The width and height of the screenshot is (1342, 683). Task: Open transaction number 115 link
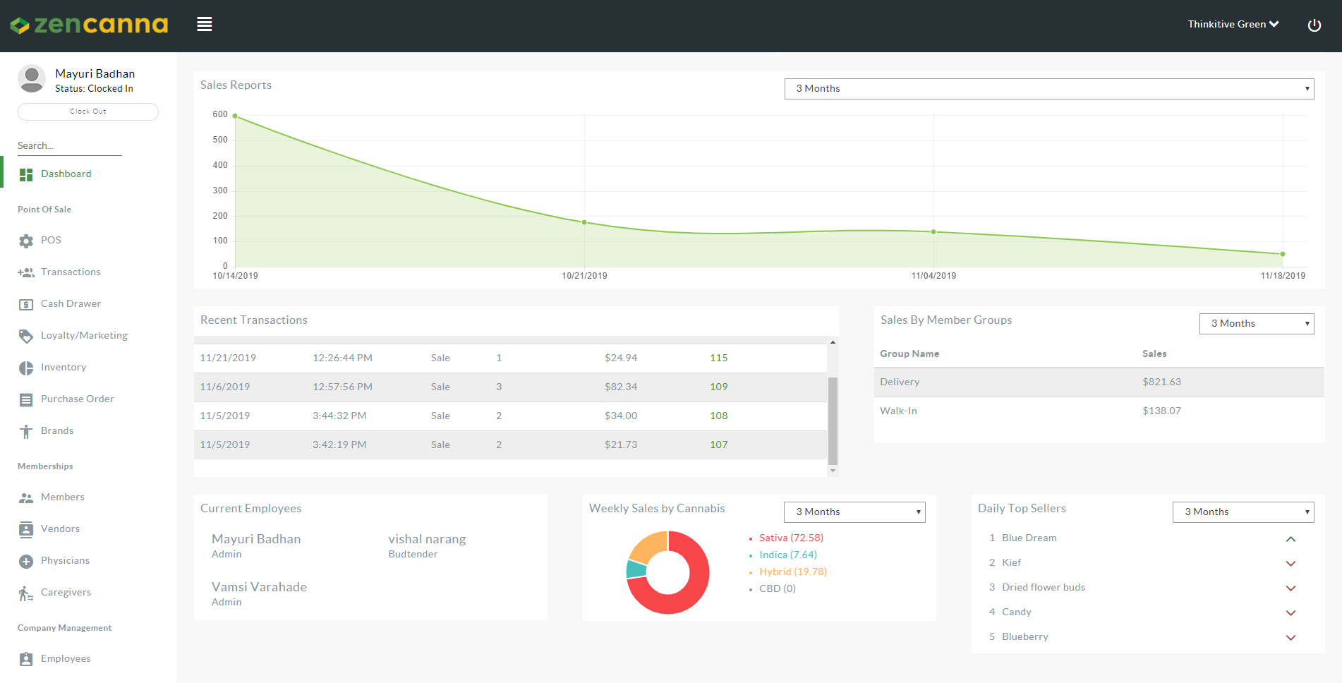click(x=718, y=358)
